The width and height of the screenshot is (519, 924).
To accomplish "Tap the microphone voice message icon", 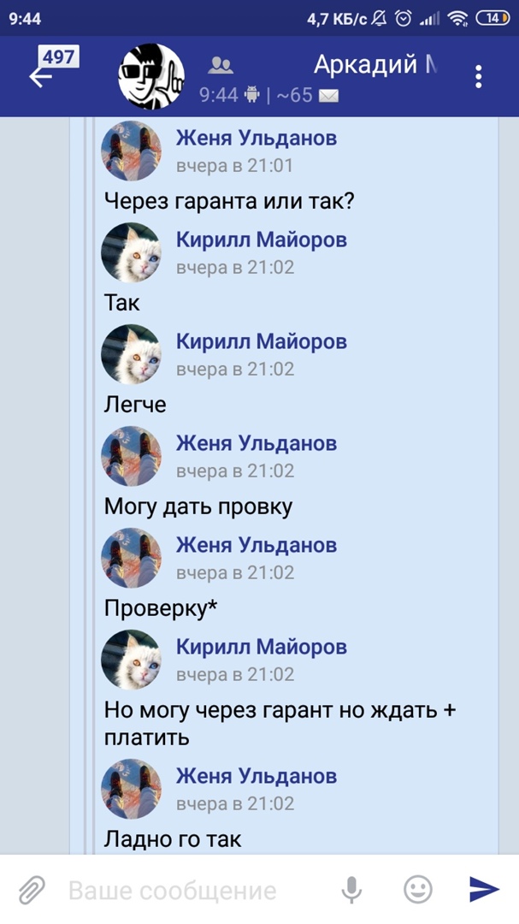I will tap(351, 890).
